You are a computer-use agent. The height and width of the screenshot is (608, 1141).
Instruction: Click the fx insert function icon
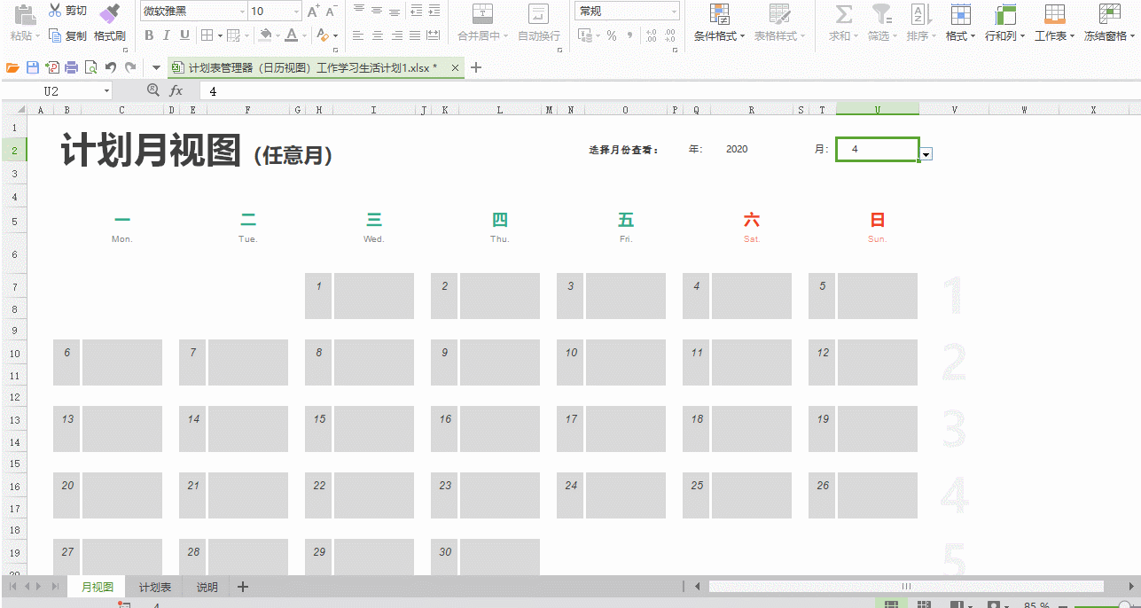pyautogui.click(x=176, y=90)
